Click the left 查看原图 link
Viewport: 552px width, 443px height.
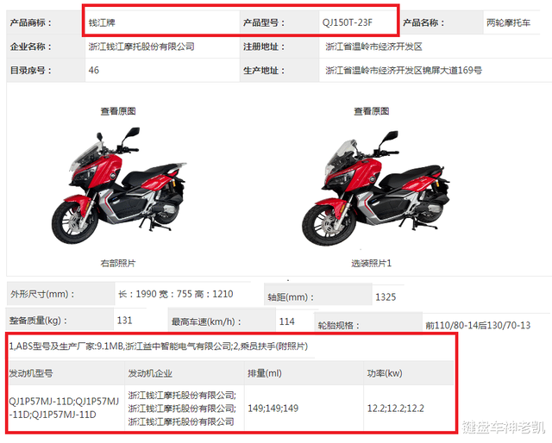coord(118,111)
